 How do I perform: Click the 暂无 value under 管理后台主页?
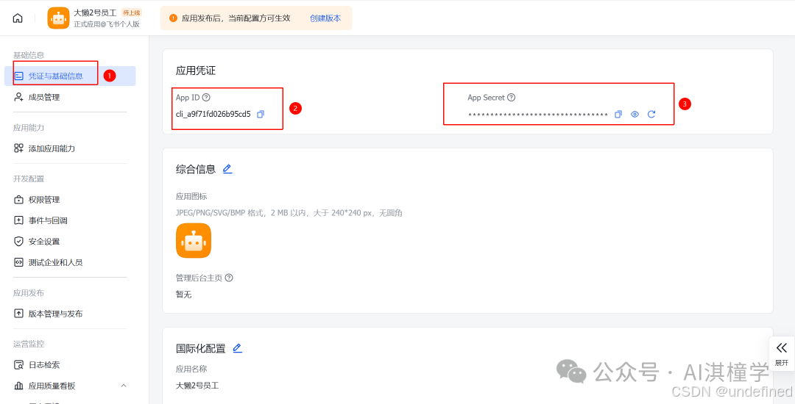click(183, 295)
